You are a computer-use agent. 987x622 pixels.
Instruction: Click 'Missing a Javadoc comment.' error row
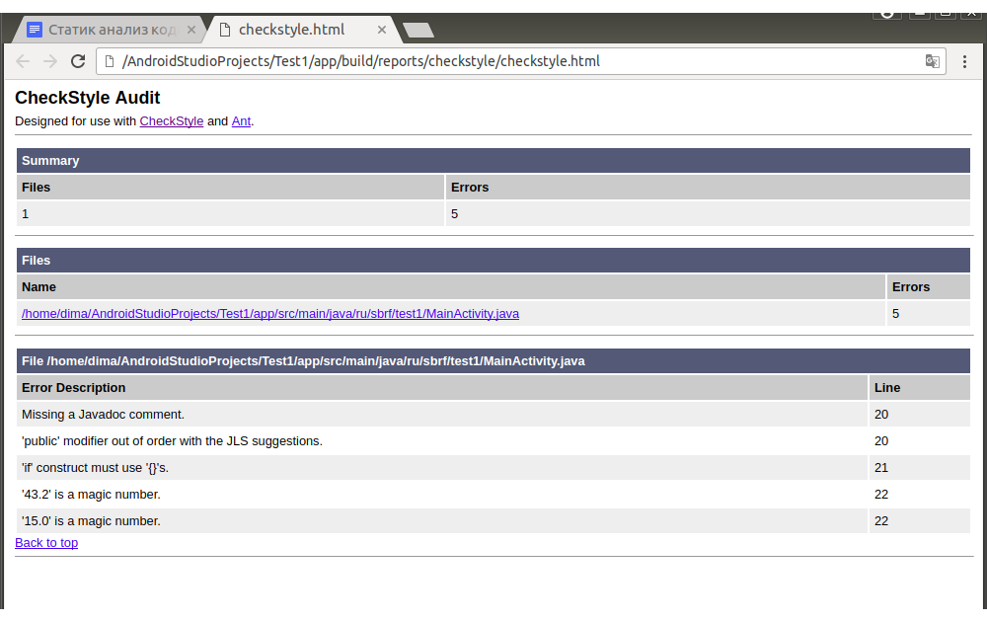pos(442,415)
